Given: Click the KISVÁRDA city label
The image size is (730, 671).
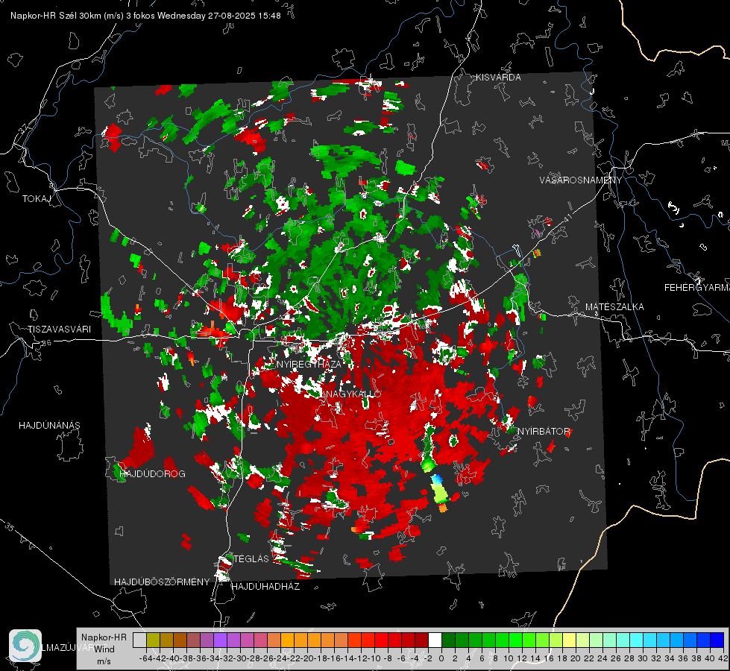Looking at the screenshot, I should 498,78.
